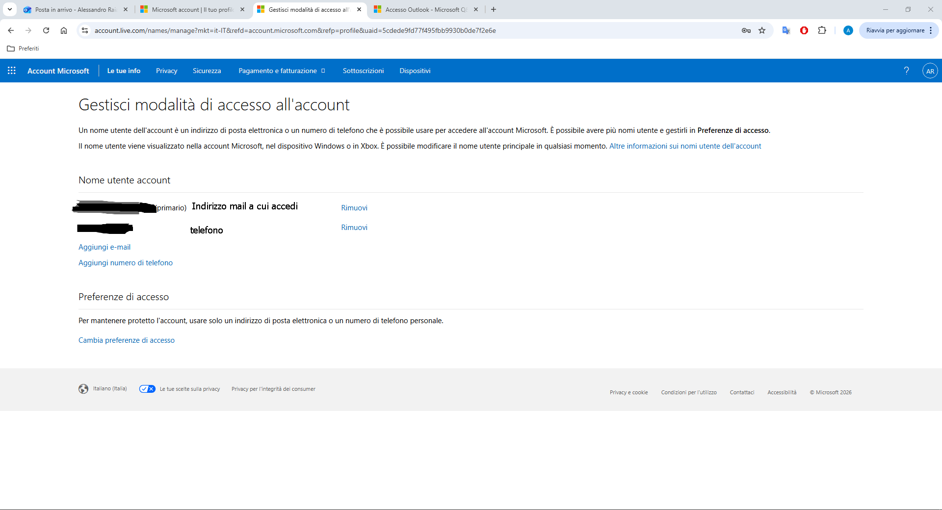Close the Posta in arrivo tab

click(x=126, y=9)
